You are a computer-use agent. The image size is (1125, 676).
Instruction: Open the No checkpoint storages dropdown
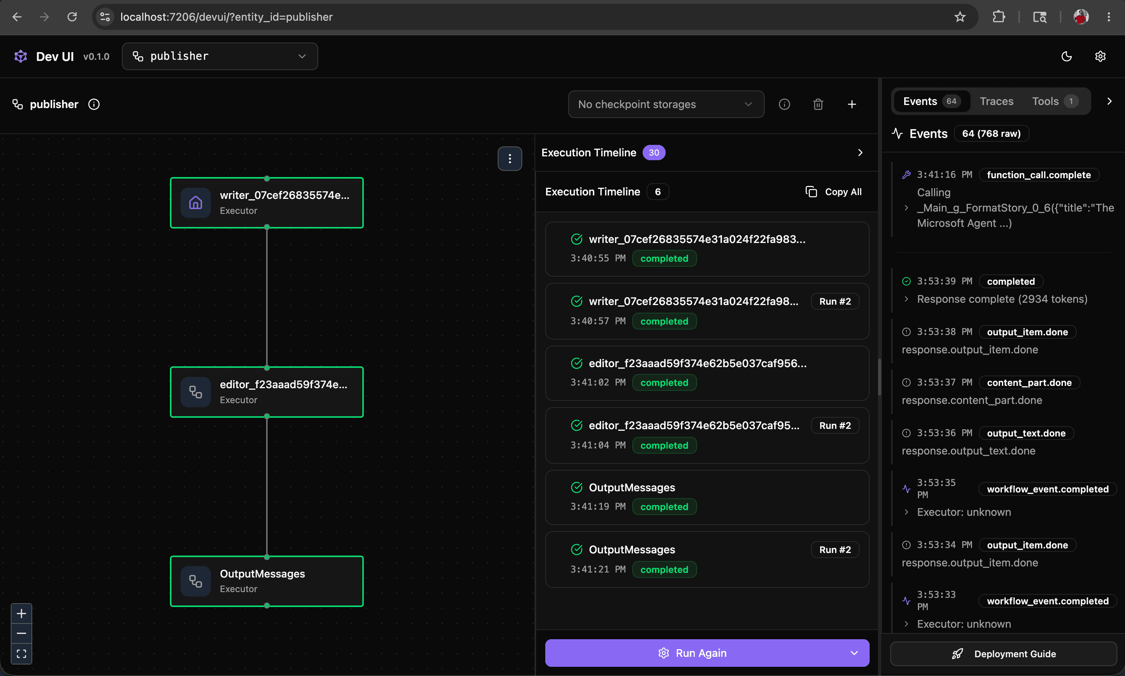pos(666,104)
